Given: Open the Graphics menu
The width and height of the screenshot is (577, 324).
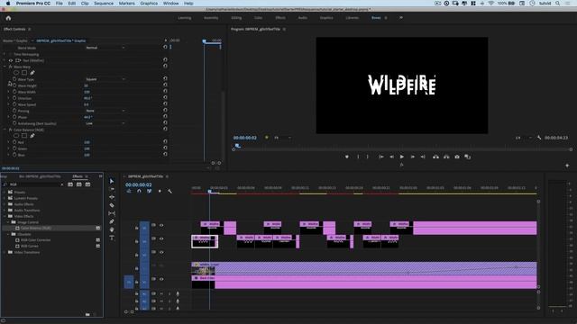Looking at the screenshot, I should point(149,4).
